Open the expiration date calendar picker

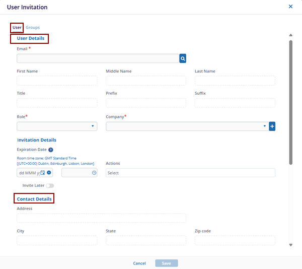point(43,173)
